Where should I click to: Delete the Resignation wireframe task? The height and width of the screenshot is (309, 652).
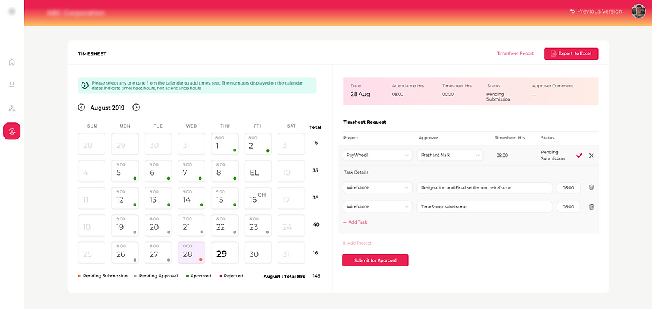coord(591,187)
